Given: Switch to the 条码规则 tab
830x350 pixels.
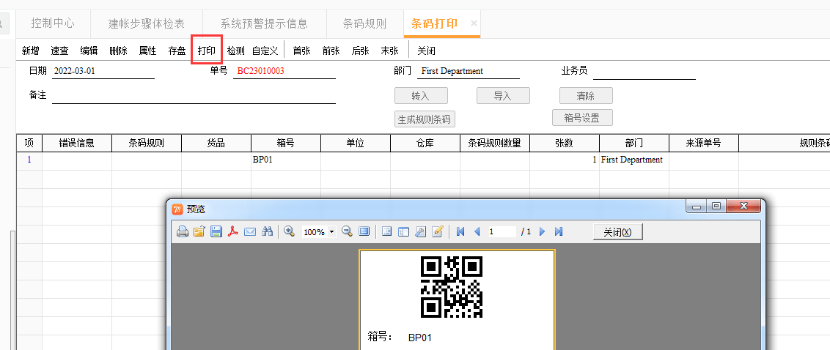Looking at the screenshot, I should point(364,23).
